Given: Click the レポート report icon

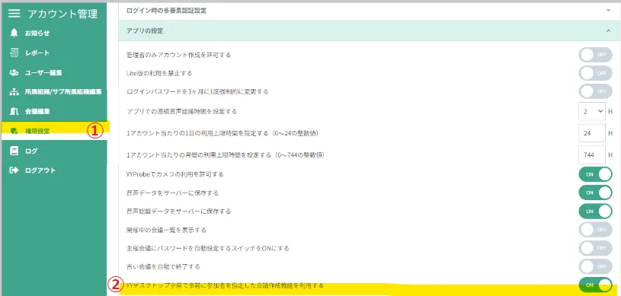Looking at the screenshot, I should tap(14, 53).
